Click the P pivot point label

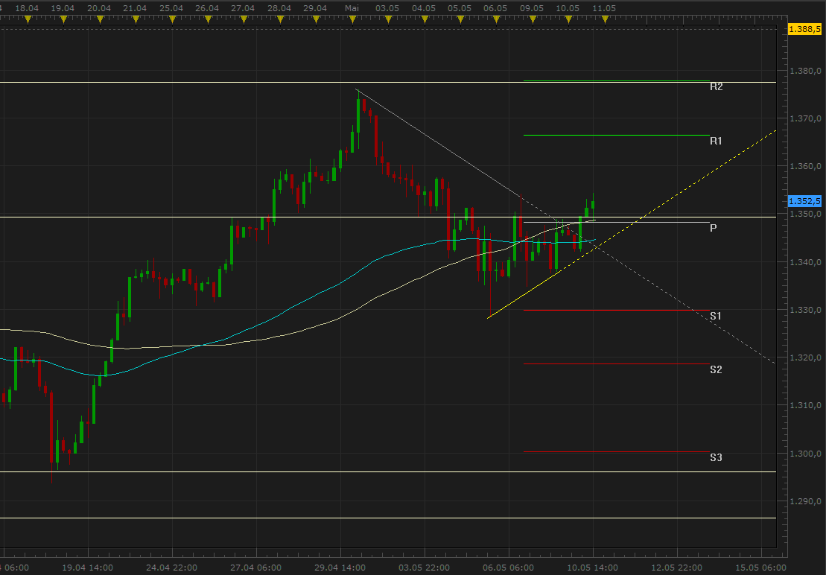click(x=713, y=228)
